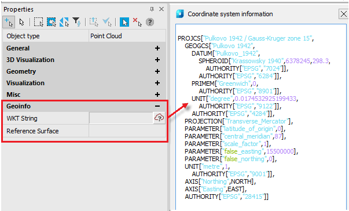349x211 pixels.
Task: Click AUTHORITY EPSG 6284 line
Action: 240,76
